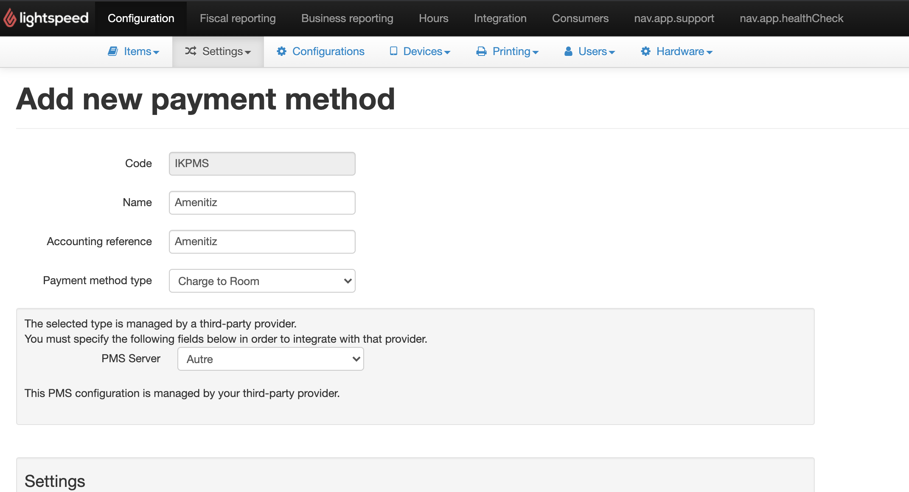Image resolution: width=909 pixels, height=492 pixels.
Task: Click the Consumers nav menu item
Action: (x=581, y=18)
